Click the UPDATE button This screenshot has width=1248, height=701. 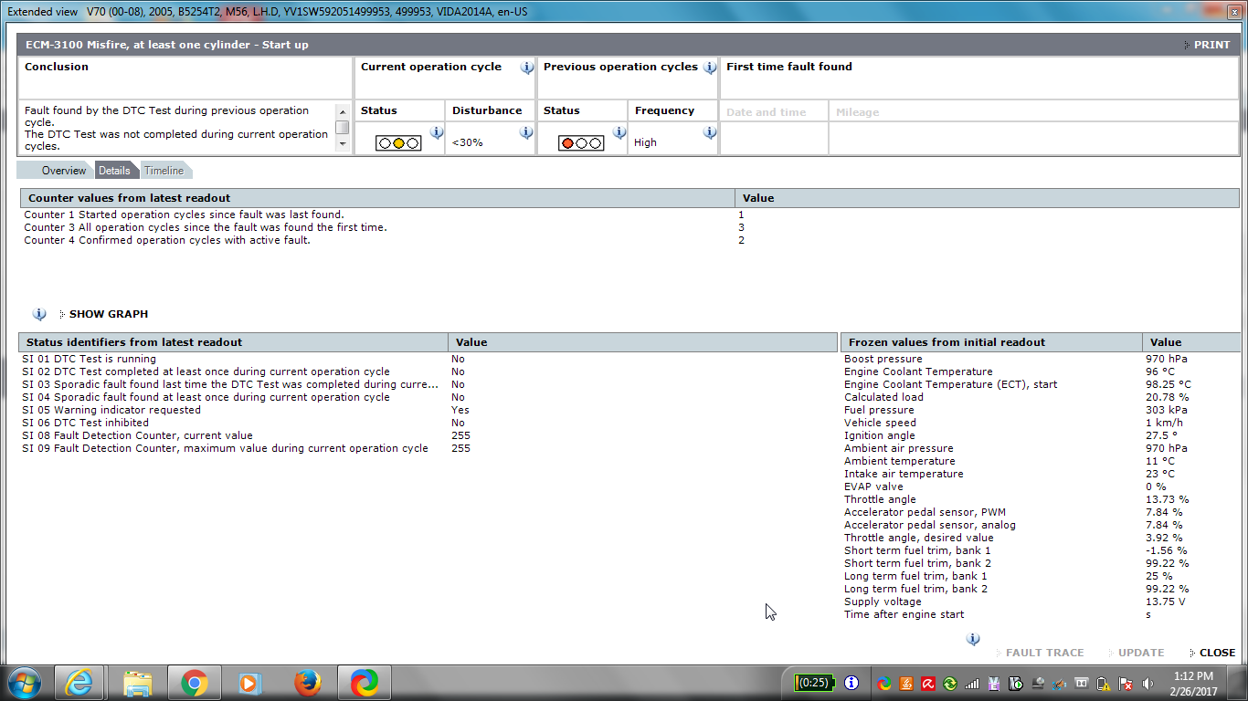pyautogui.click(x=1141, y=653)
